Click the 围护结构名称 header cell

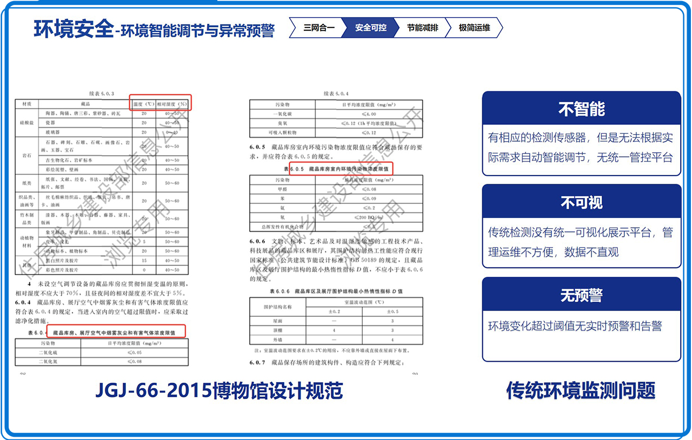[x=278, y=306]
